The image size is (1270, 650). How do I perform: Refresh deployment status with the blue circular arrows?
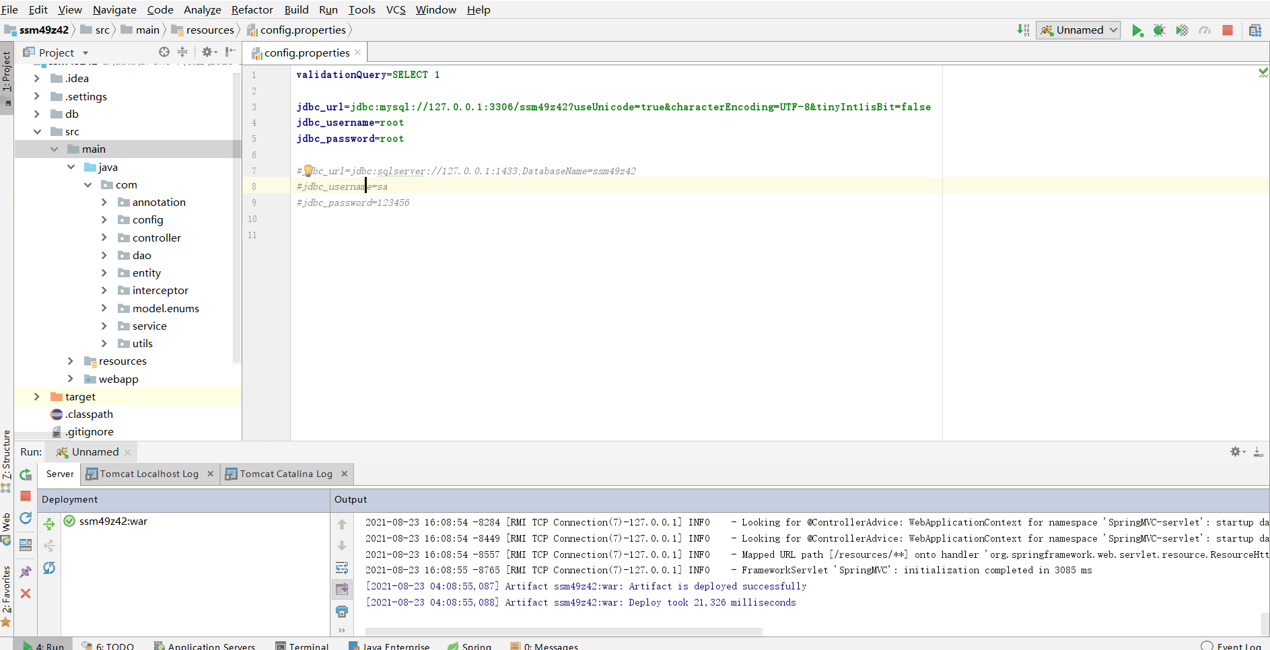point(49,568)
